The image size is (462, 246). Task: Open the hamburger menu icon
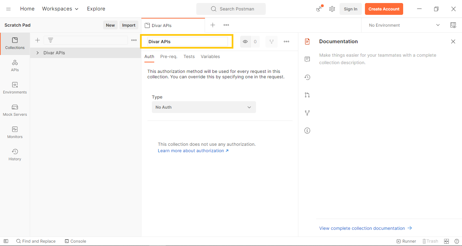click(8, 9)
